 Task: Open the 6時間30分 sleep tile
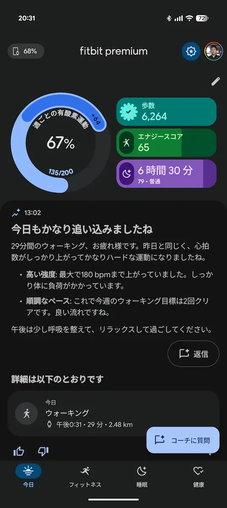pos(166,174)
